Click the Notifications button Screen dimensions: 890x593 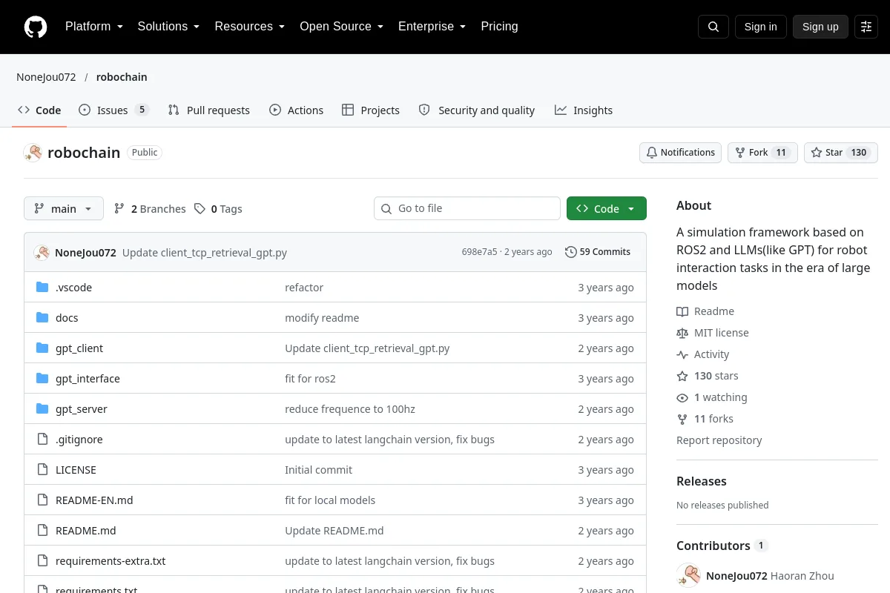[x=681, y=153]
